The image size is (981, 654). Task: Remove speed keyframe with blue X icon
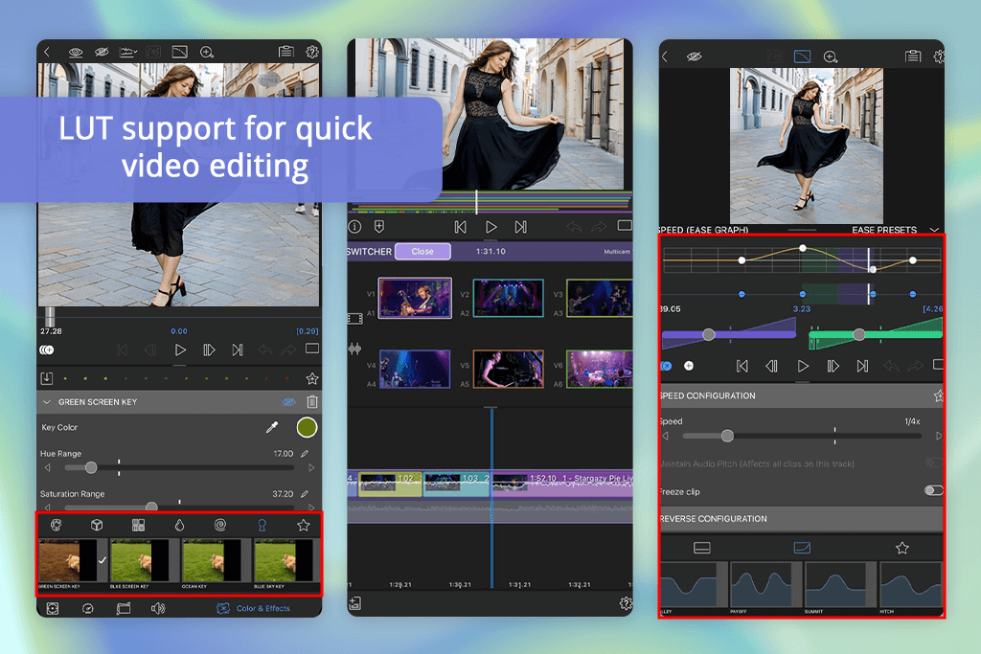pos(667,366)
